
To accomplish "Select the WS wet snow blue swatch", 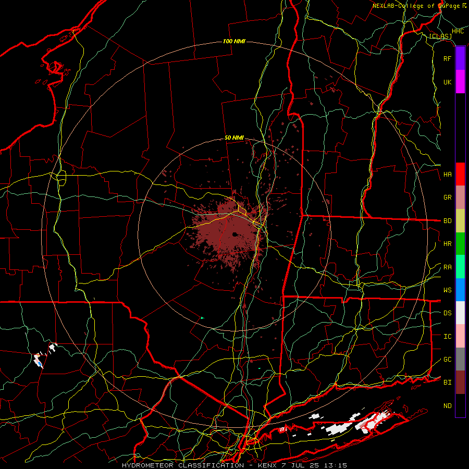I will pos(460,290).
